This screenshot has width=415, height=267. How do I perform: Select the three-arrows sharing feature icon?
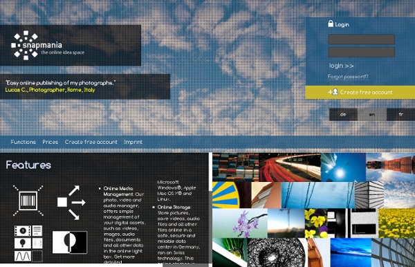tap(71, 203)
